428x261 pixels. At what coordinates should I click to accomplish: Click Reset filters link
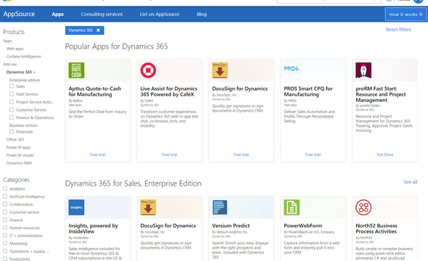[398, 30]
